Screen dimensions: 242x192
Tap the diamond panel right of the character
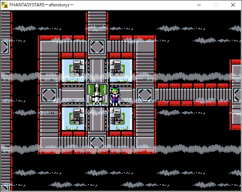[x=145, y=94]
